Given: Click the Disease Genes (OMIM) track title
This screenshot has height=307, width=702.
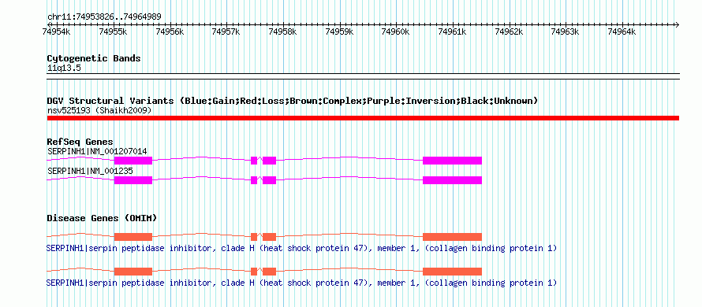Looking at the screenshot, I should [102, 218].
